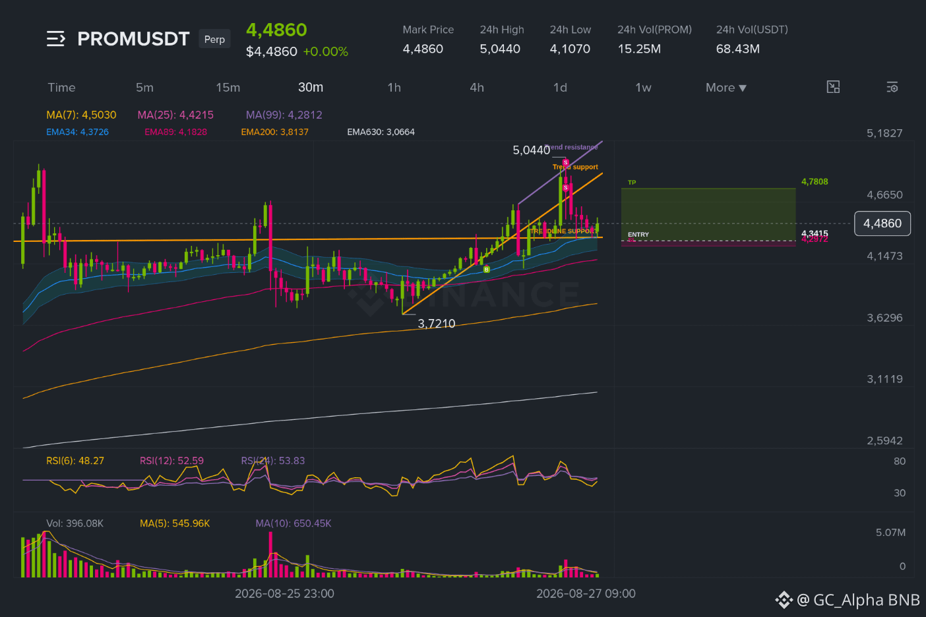Click the current price label 4,4860 on the axis
The height and width of the screenshot is (617, 926).
coord(882,223)
